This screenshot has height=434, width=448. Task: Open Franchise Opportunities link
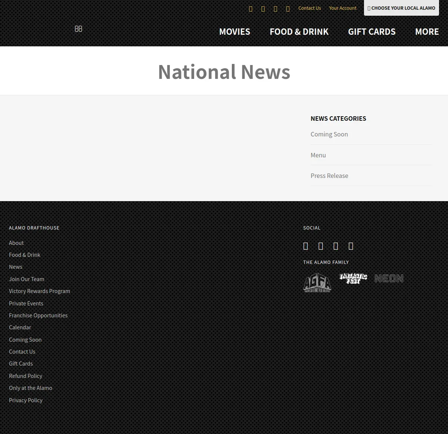click(38, 316)
